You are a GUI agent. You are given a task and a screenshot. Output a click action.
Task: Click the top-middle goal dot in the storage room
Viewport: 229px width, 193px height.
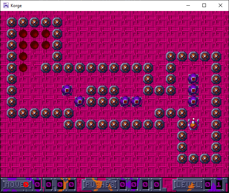click(x=34, y=34)
